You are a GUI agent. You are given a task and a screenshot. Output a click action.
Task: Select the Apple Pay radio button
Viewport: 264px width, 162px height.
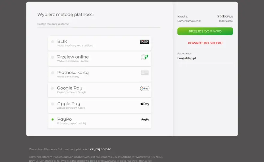(52, 104)
